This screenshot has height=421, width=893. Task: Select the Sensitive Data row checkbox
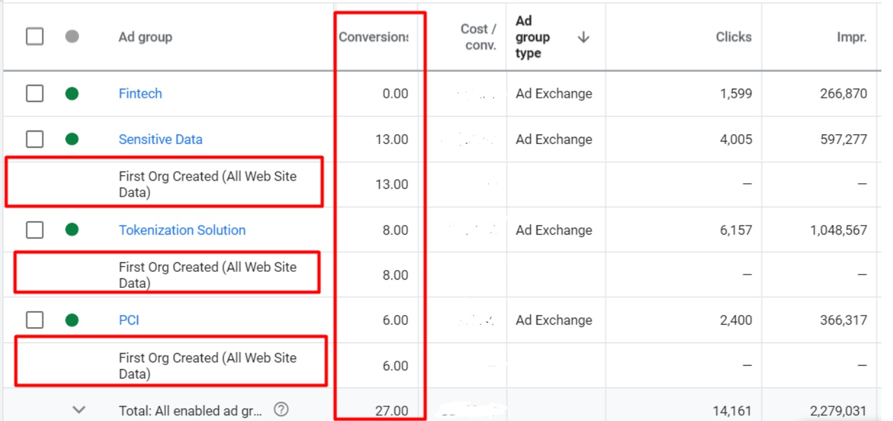tap(35, 139)
